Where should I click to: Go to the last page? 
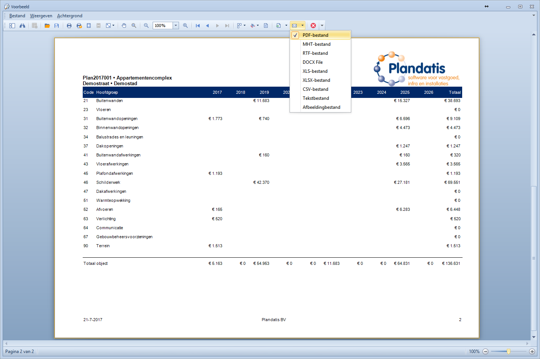point(227,26)
